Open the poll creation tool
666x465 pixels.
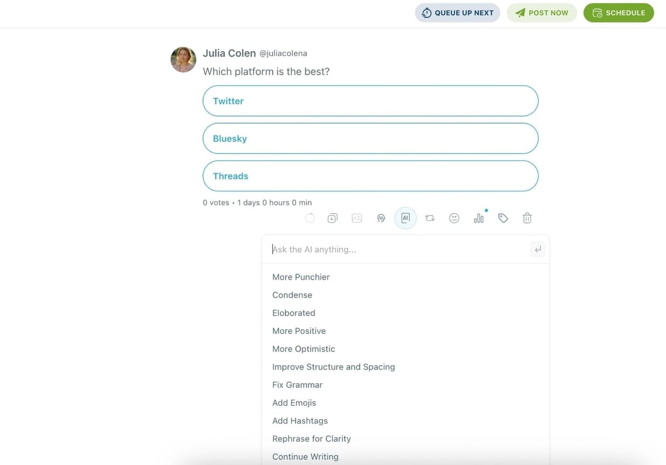point(478,218)
